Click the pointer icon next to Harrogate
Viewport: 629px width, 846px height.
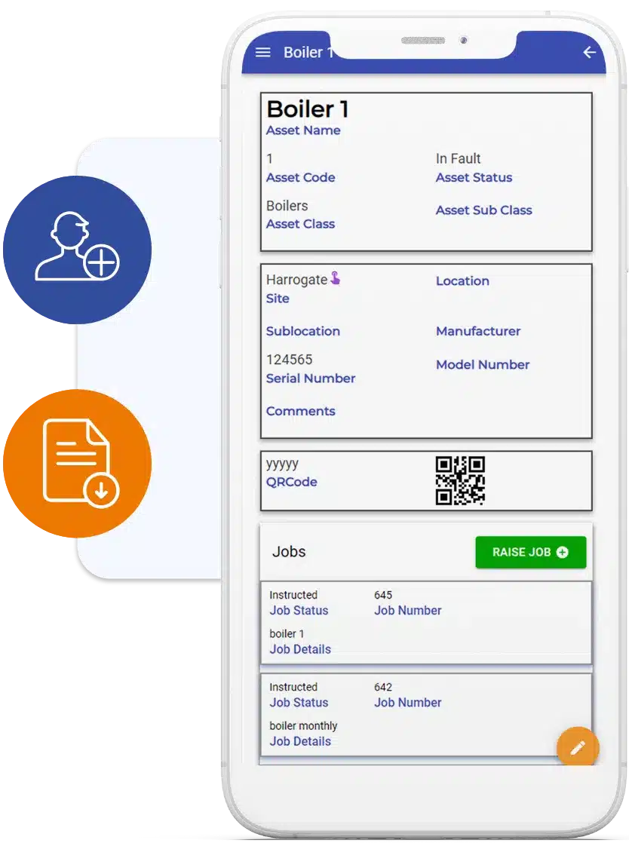coord(336,278)
